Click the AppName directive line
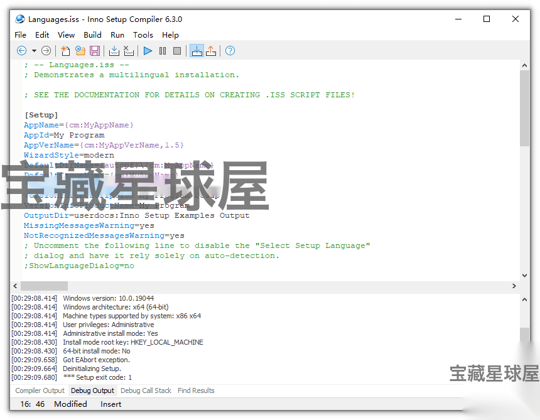Viewport: 540px width, 420px height. click(x=78, y=125)
